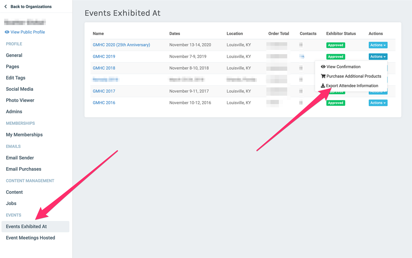This screenshot has height=258, width=412.
Task: Open GMHC 2020 (25th Anniversary) event link
Action: pyautogui.click(x=121, y=45)
